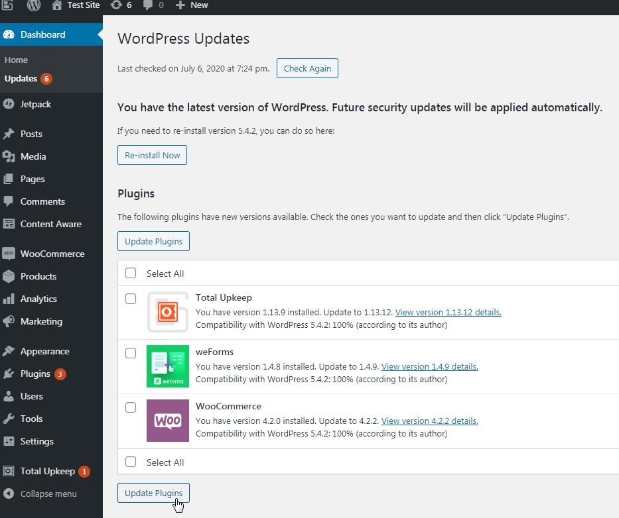Select the Home submenu item
Screen dimensions: 619x518
16,60
